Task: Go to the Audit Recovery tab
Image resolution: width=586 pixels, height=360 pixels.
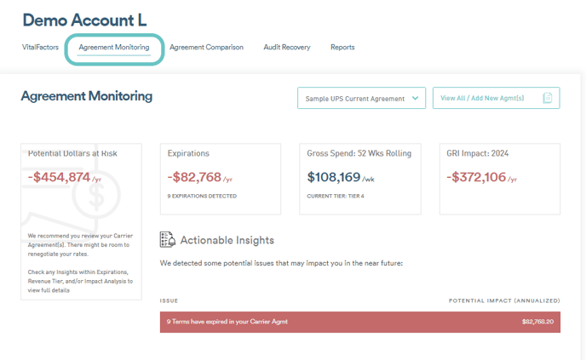Action: [287, 47]
